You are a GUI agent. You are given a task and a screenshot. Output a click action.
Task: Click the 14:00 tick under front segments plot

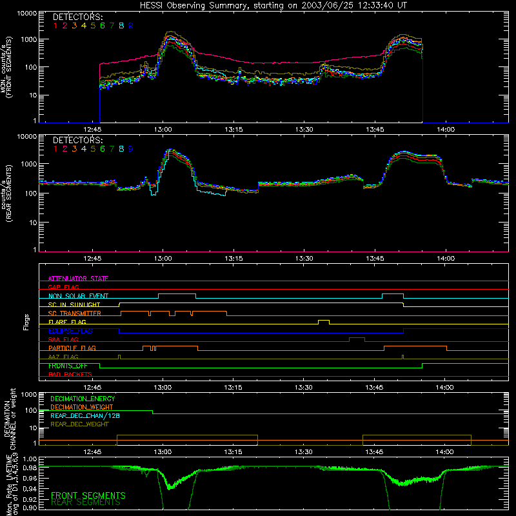coord(446,130)
